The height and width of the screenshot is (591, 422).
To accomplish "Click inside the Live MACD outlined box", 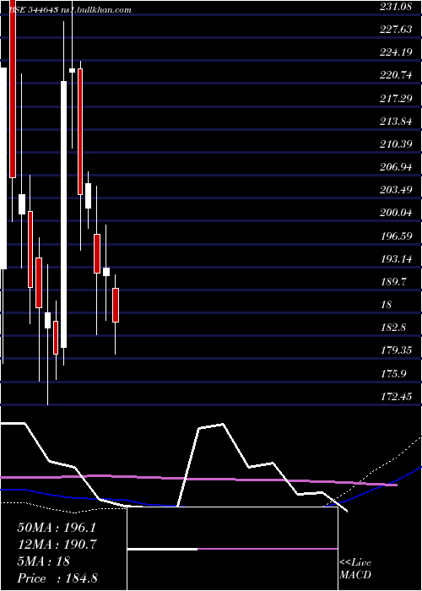I will 232,549.
